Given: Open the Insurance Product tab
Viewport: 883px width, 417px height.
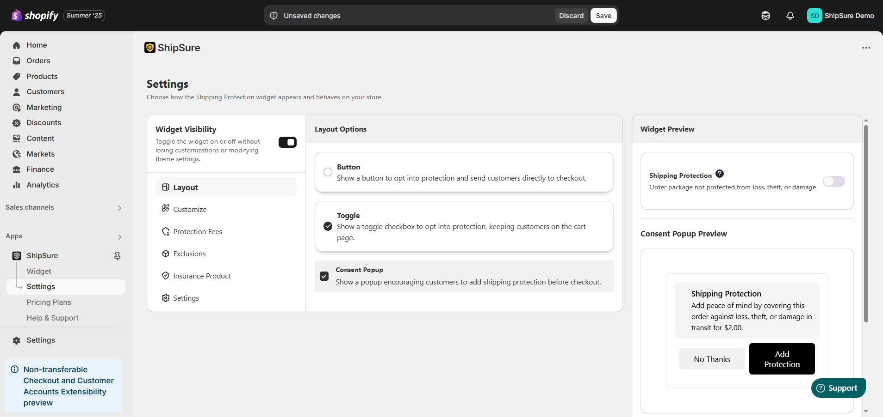Looking at the screenshot, I should click(226, 276).
